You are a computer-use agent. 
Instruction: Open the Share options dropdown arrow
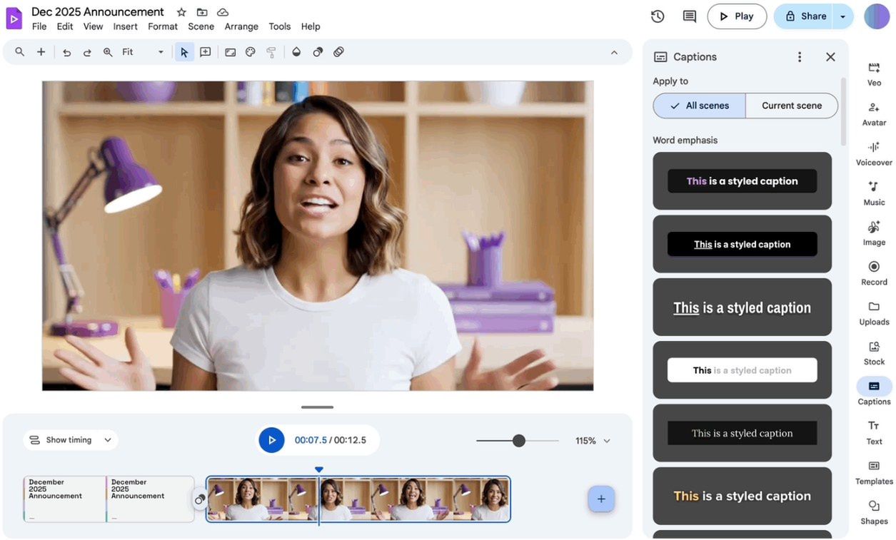(x=842, y=16)
